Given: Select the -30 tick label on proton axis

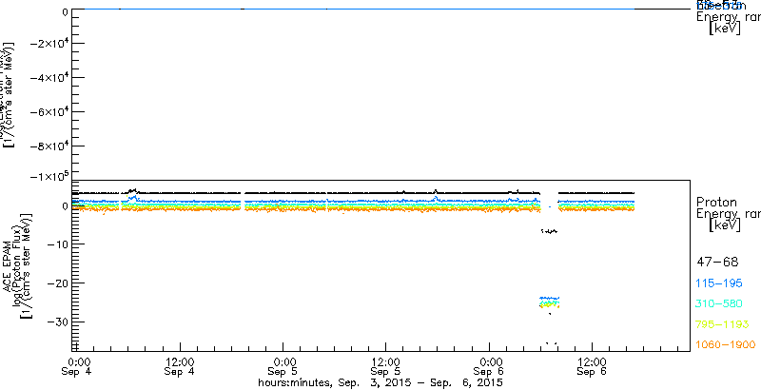Looking at the screenshot, I should [x=57, y=322].
